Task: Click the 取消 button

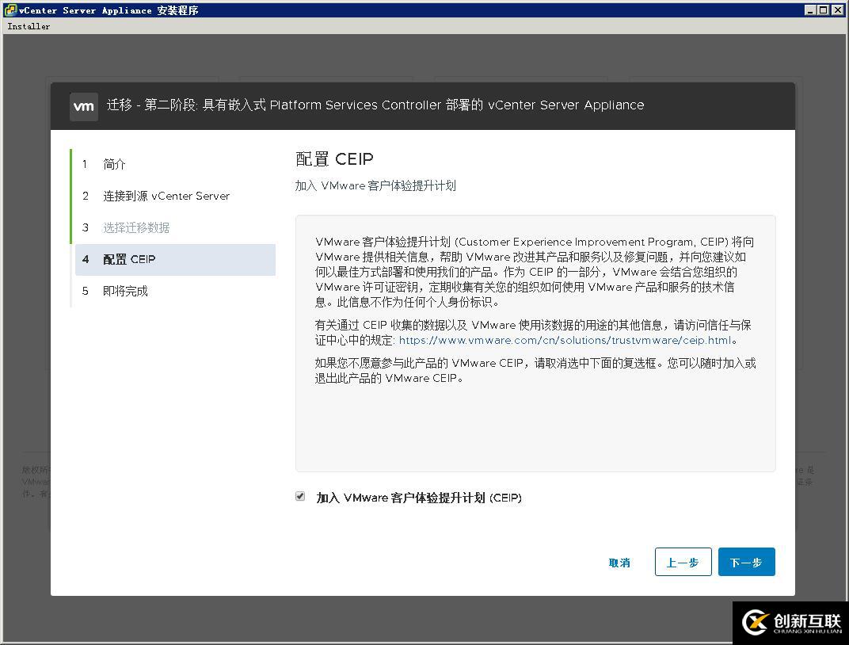Action: click(x=619, y=563)
